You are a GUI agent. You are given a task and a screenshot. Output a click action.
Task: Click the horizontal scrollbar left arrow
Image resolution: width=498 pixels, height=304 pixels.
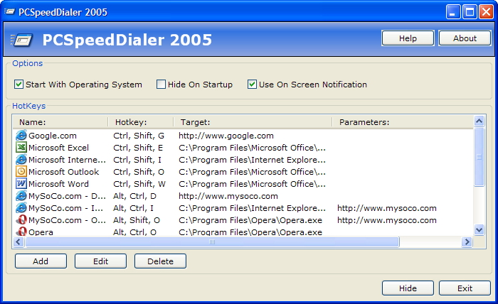(x=18, y=242)
